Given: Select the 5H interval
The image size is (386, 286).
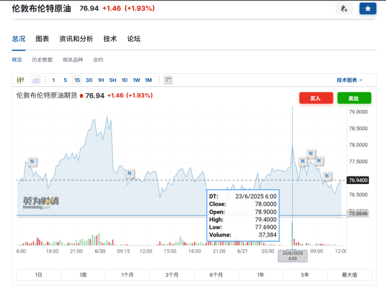Looking at the screenshot, I should tap(113, 80).
